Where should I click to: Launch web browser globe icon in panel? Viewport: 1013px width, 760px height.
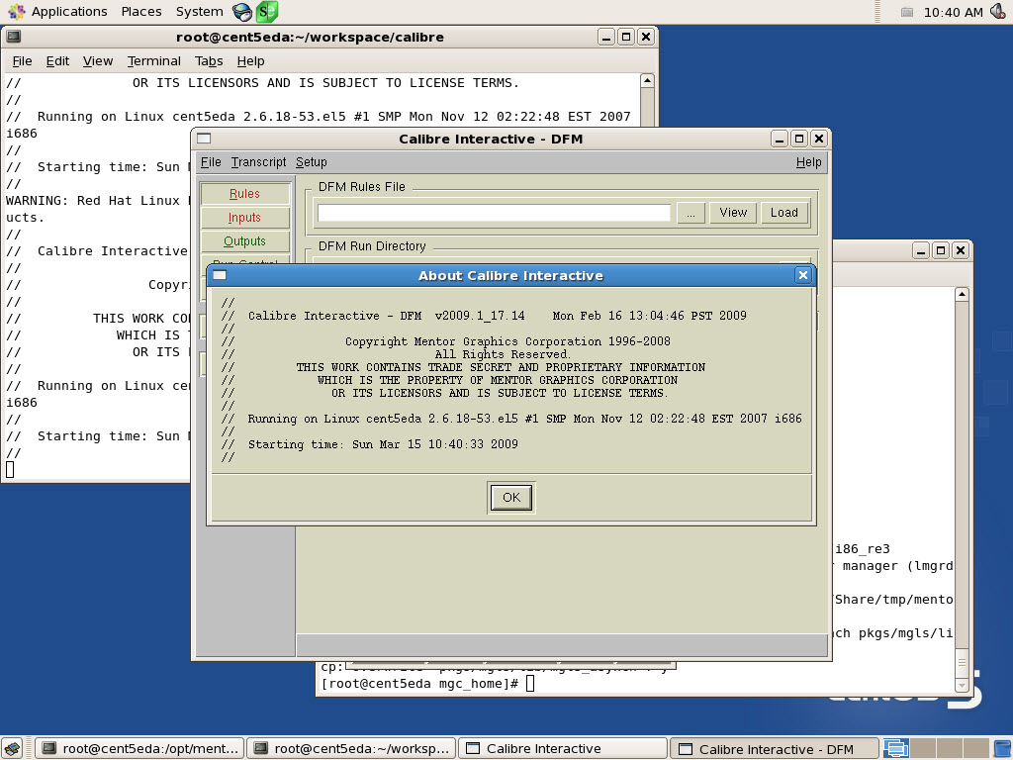242,12
